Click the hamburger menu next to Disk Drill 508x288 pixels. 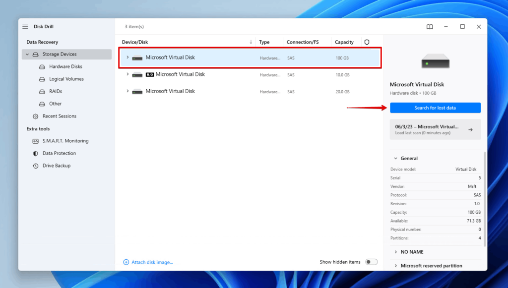24,26
